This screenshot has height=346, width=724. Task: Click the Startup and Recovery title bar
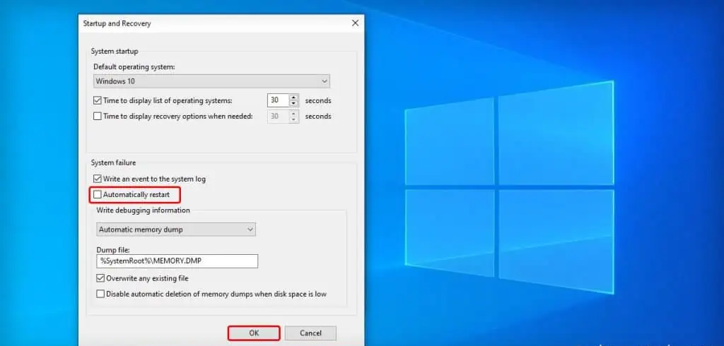click(x=212, y=23)
